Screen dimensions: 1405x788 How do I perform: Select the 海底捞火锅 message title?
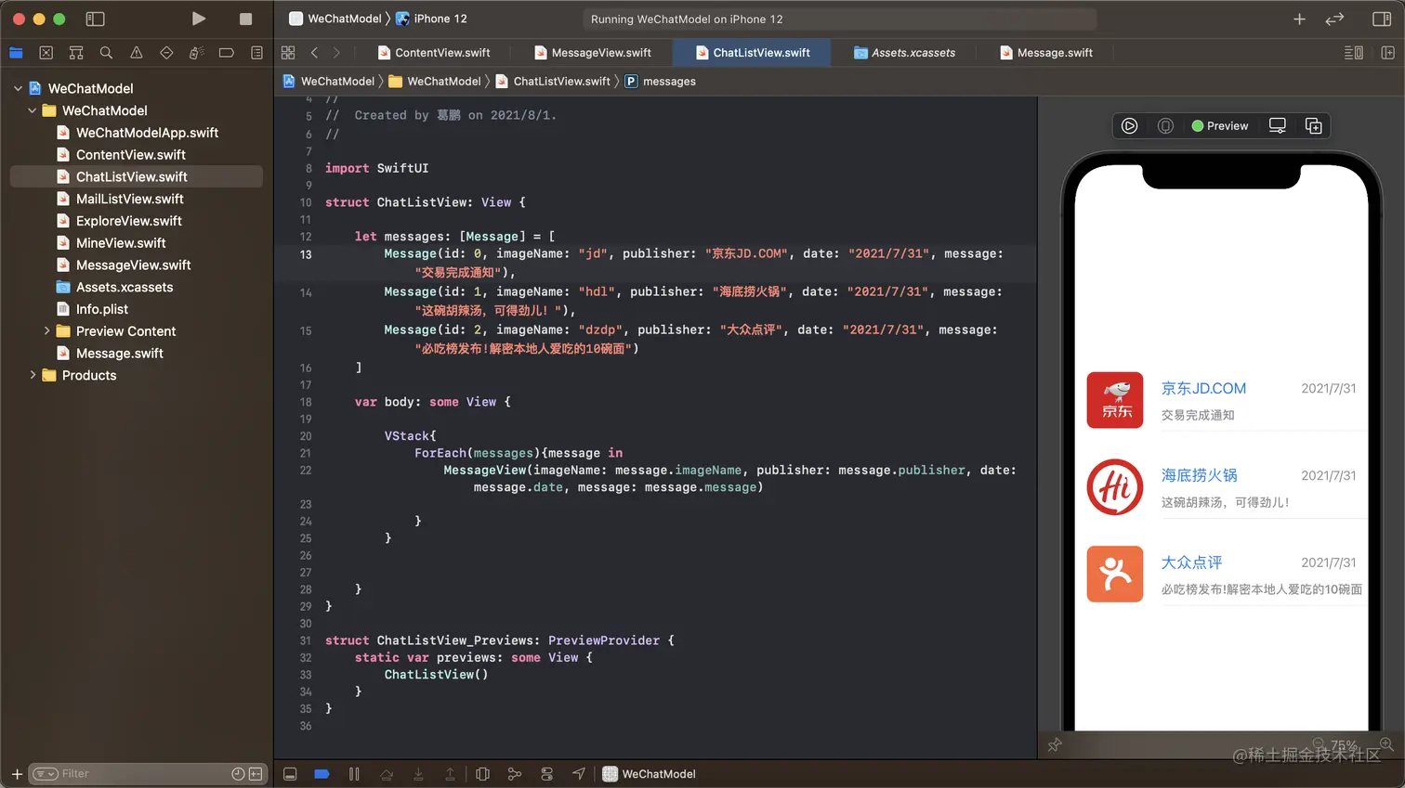[1199, 475]
